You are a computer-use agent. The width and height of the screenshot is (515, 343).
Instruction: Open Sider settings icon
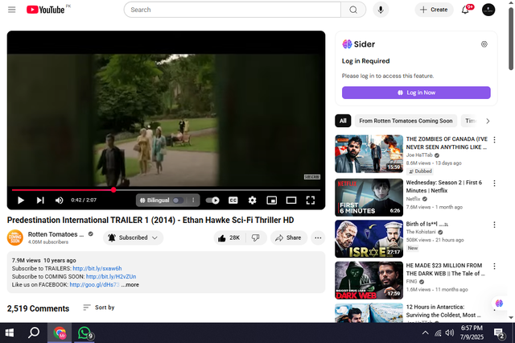click(x=484, y=44)
